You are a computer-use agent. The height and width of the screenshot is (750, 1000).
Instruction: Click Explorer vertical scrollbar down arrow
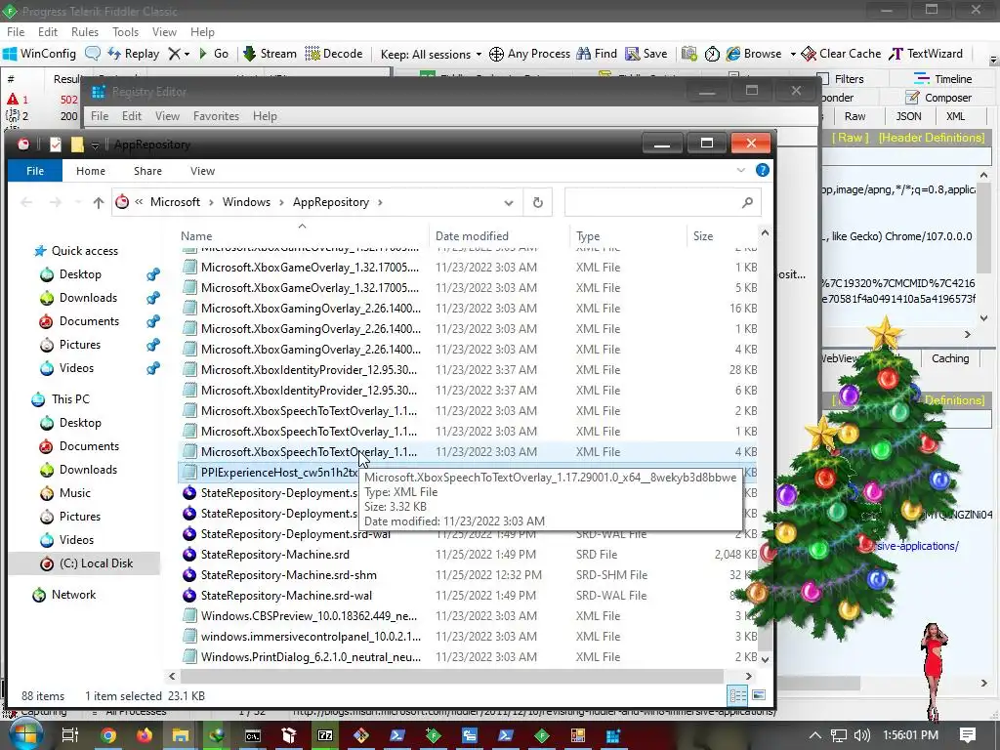tap(765, 659)
